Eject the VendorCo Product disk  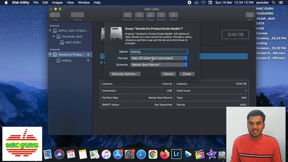88,54
